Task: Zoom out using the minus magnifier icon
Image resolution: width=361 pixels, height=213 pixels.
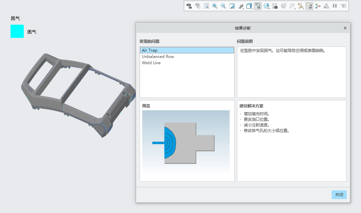Action: (223, 6)
